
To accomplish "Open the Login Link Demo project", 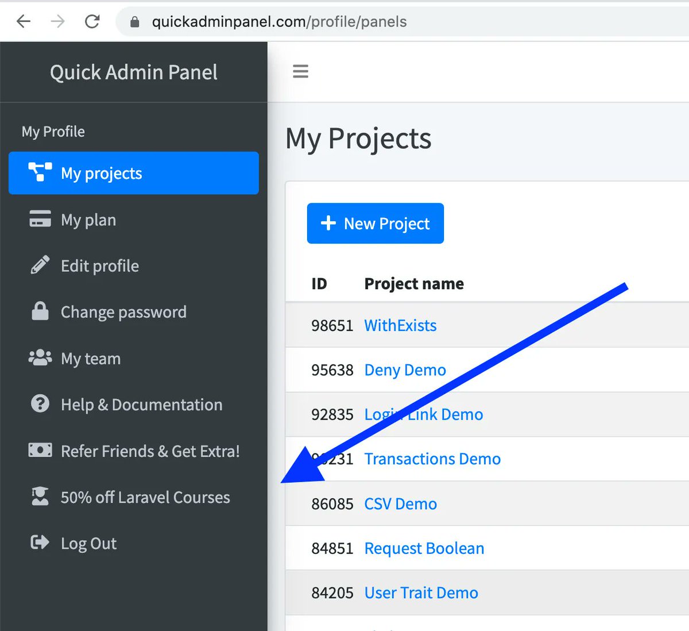I will (x=423, y=414).
